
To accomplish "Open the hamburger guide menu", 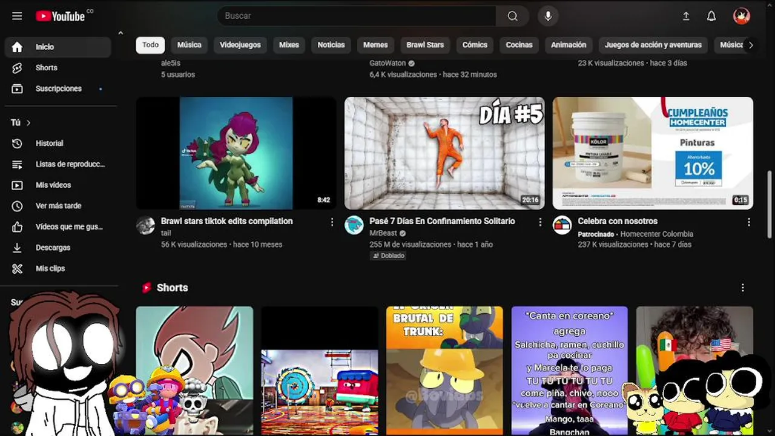I will (17, 16).
